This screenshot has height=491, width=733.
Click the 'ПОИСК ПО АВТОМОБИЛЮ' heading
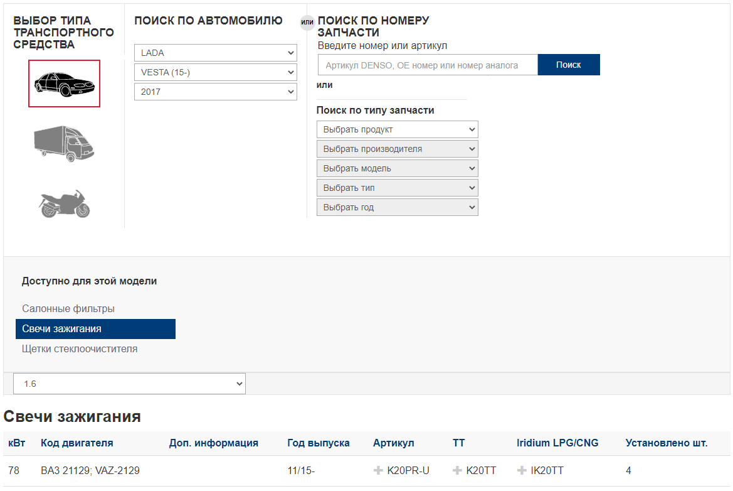point(209,21)
